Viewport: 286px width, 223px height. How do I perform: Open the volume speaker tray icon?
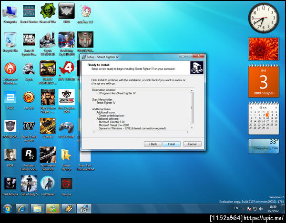coord(261,209)
